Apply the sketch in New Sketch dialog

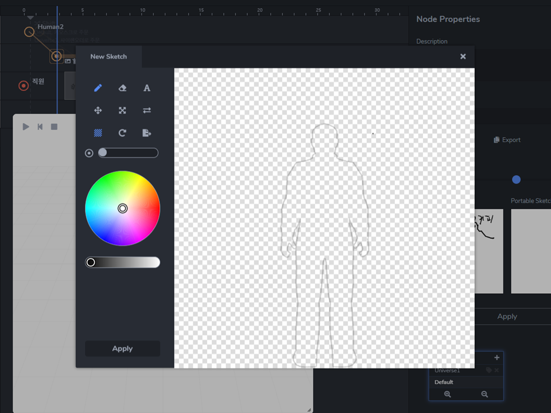pos(122,348)
